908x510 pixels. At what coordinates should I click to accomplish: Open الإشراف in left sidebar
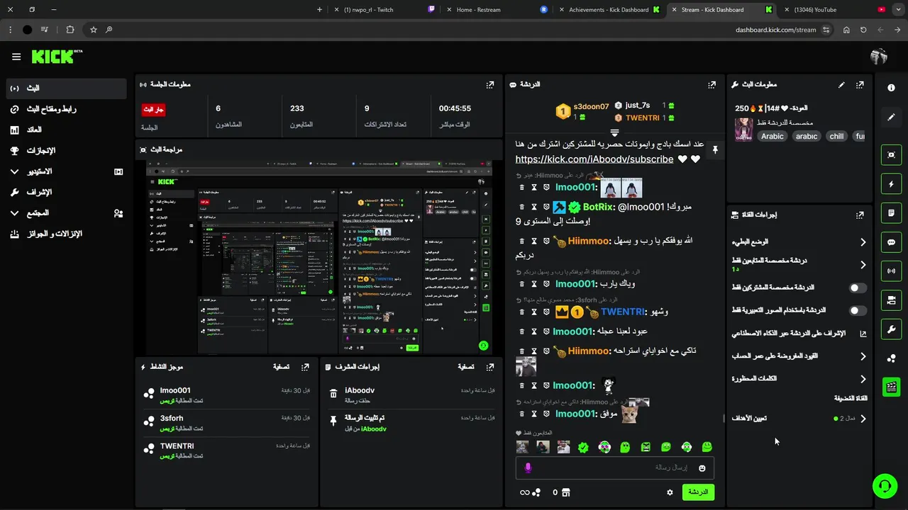(67, 193)
